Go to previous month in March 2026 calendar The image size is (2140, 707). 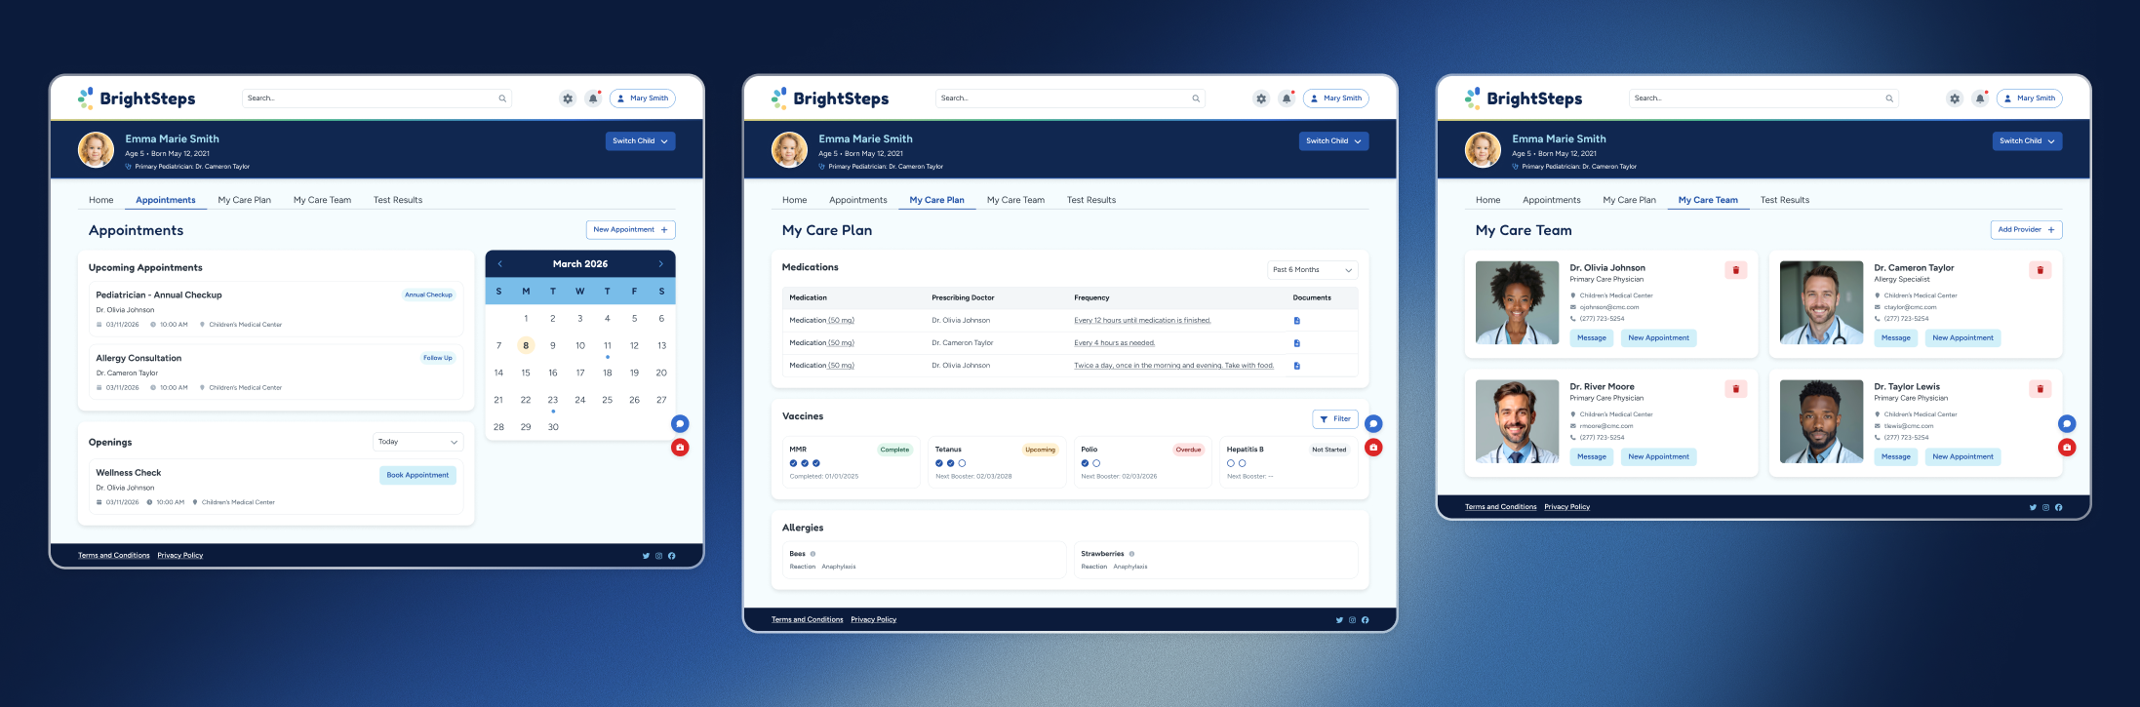click(500, 264)
